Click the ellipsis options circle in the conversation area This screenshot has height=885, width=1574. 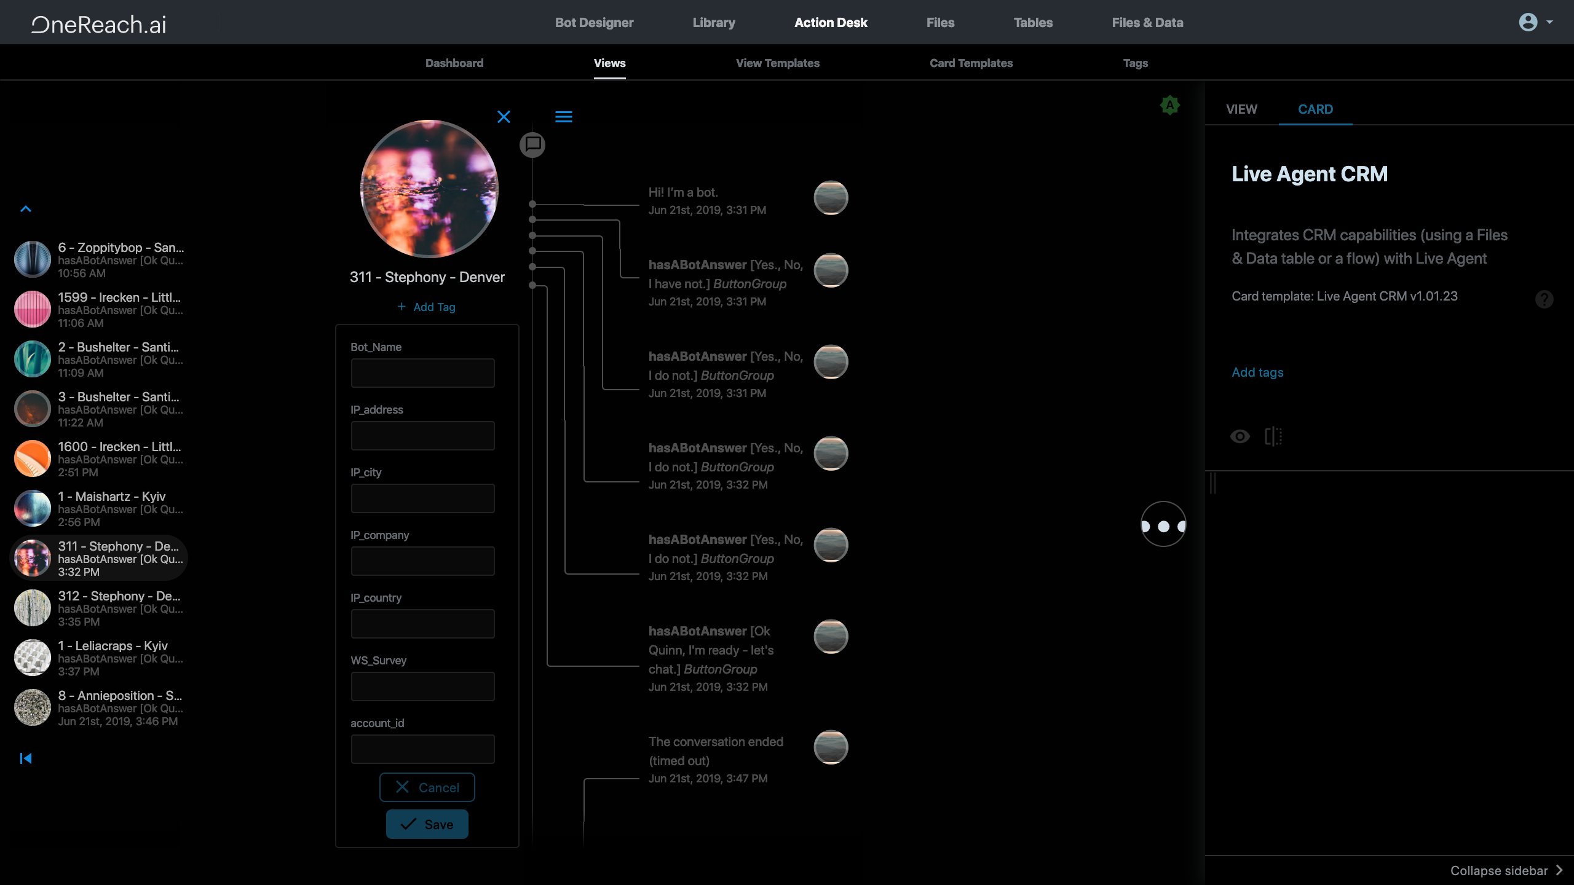1163,525
